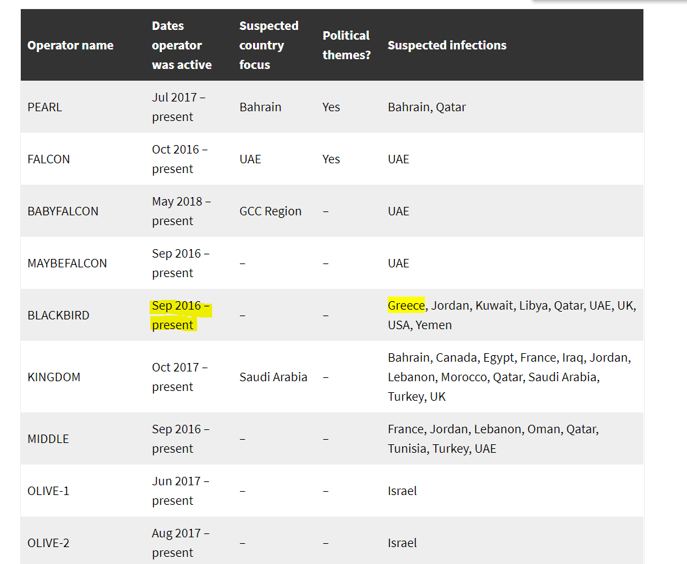Click the Bahrain, Qatar infections cell
This screenshot has height=564, width=687.
click(x=427, y=107)
